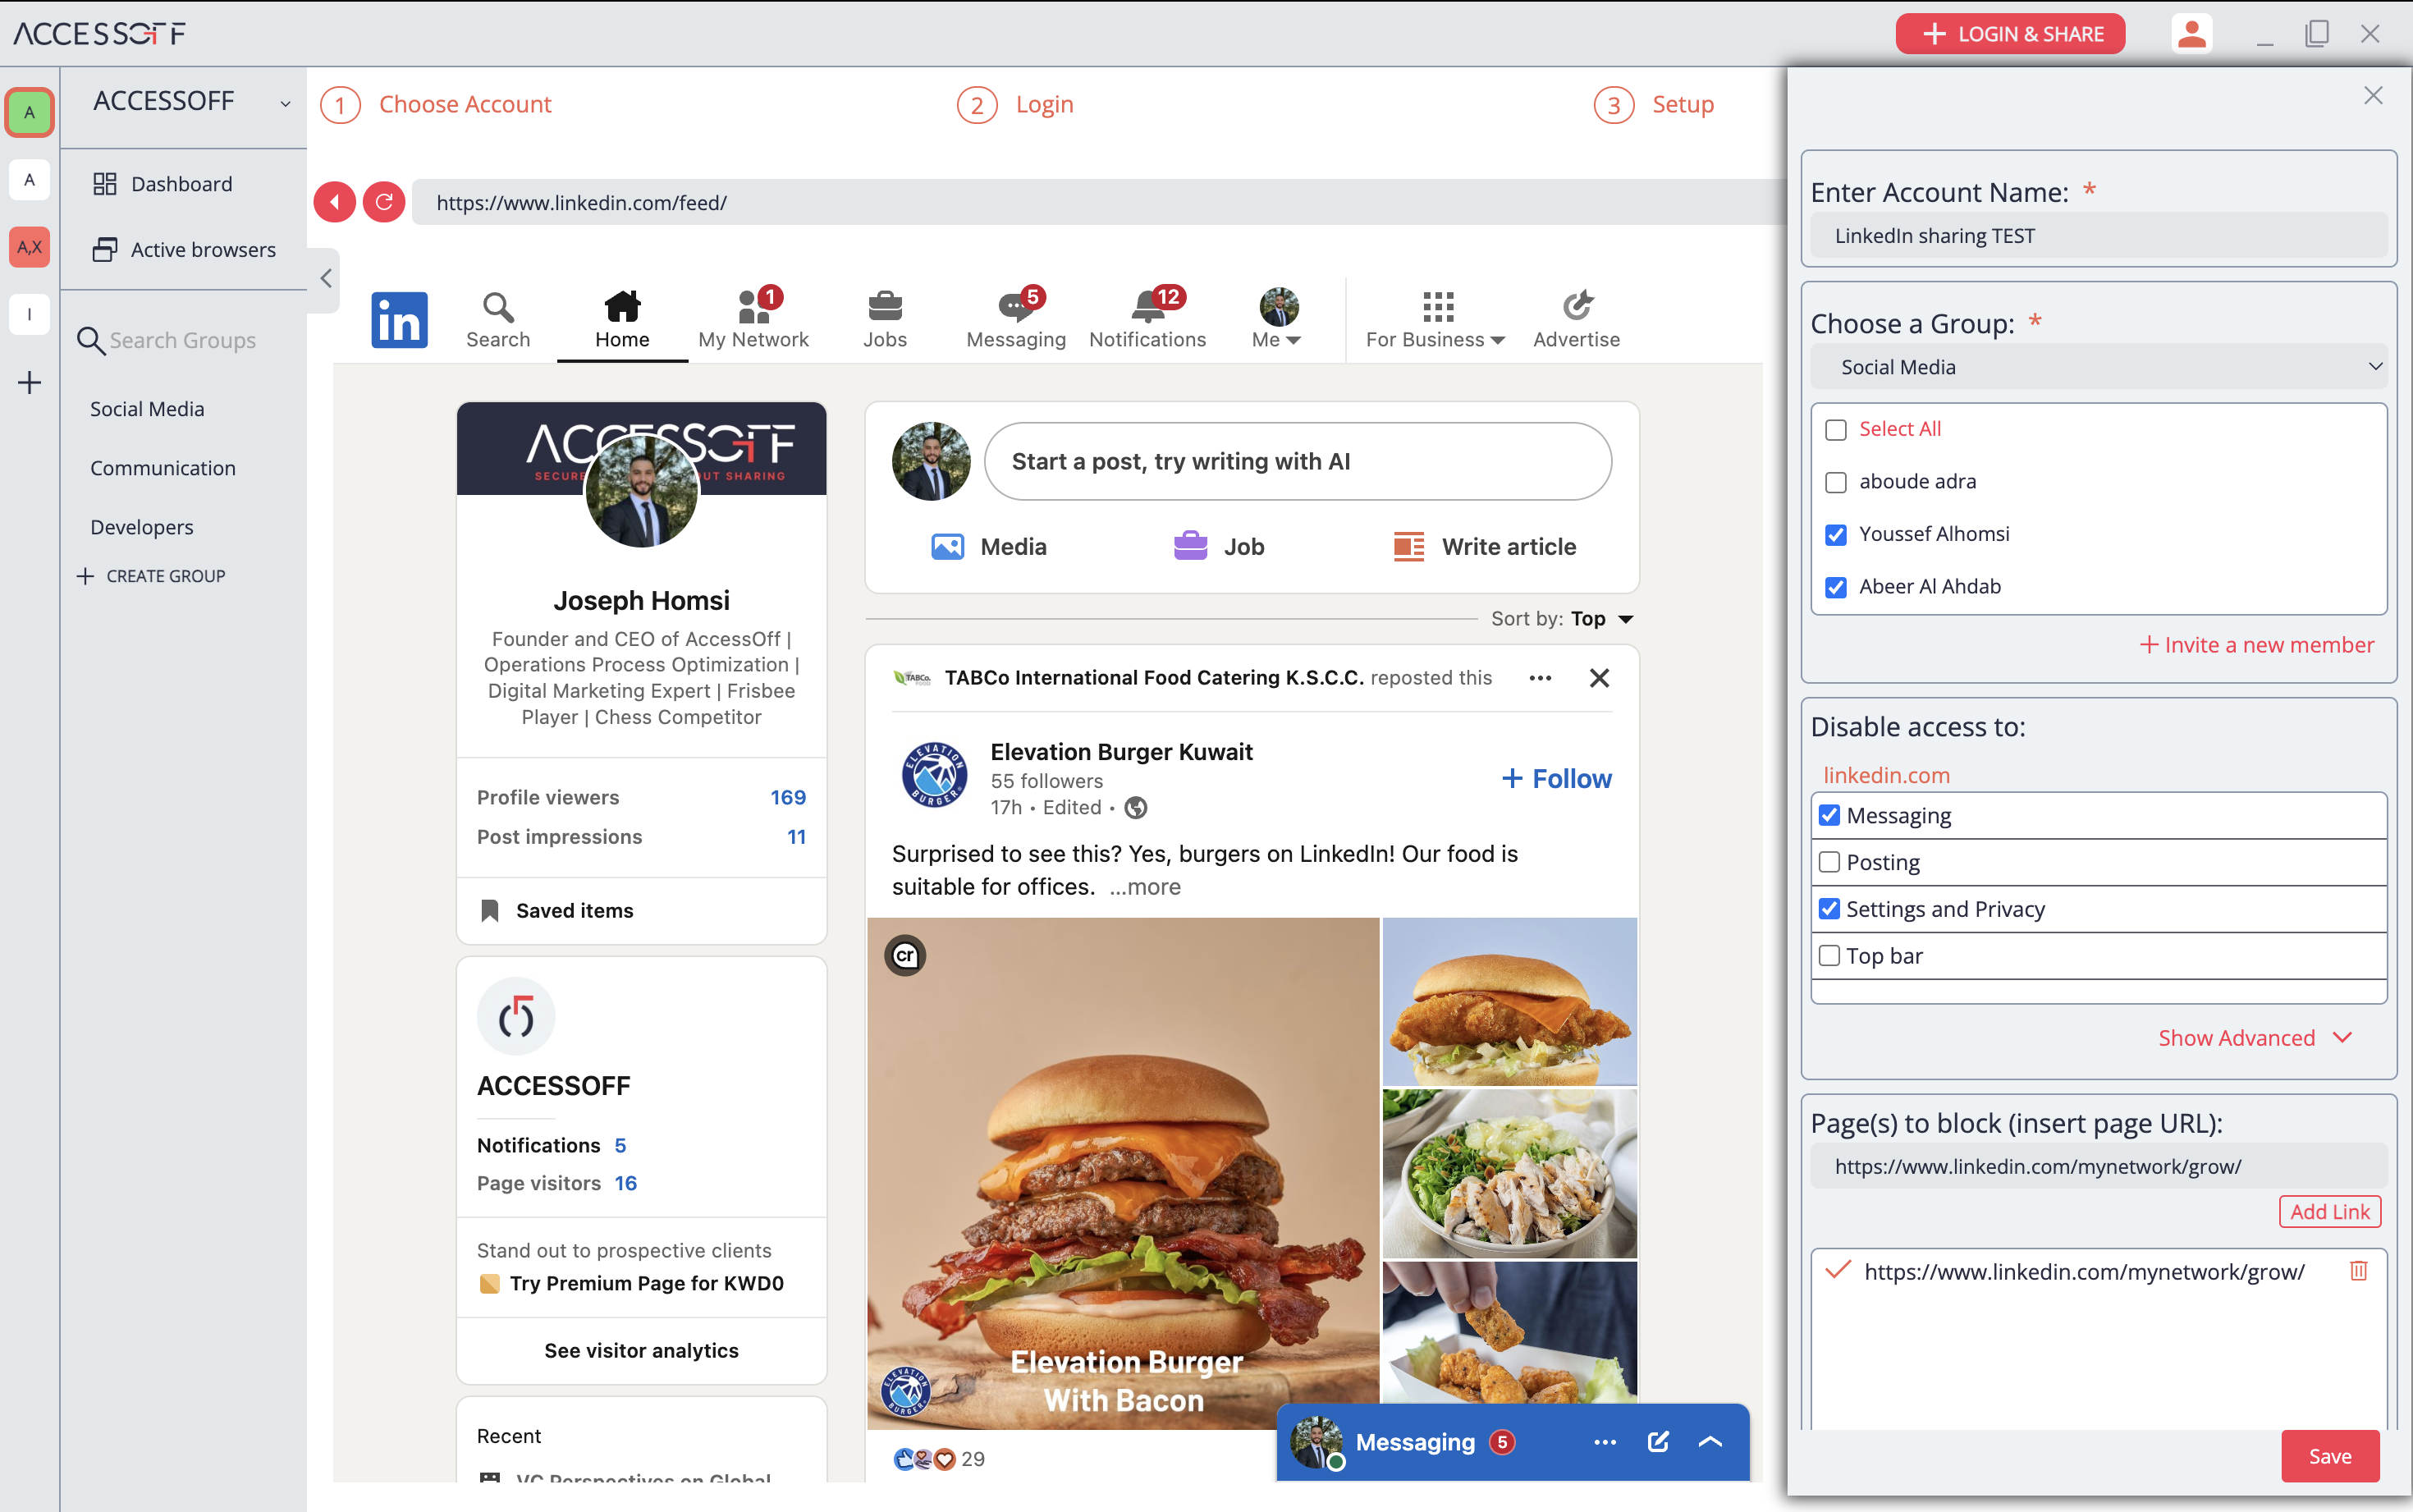Collapse the left sidebar with chevron
Viewport: 2413px width, 1512px height.
[x=326, y=279]
